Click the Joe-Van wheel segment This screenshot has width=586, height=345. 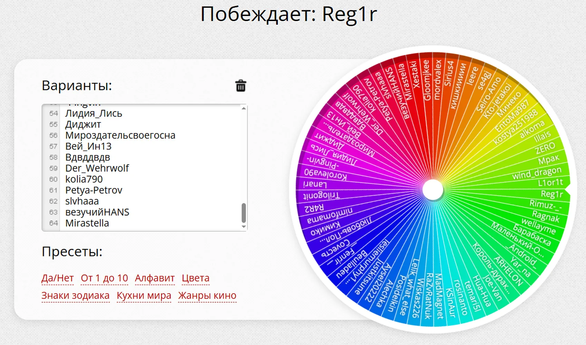pyautogui.click(x=492, y=288)
